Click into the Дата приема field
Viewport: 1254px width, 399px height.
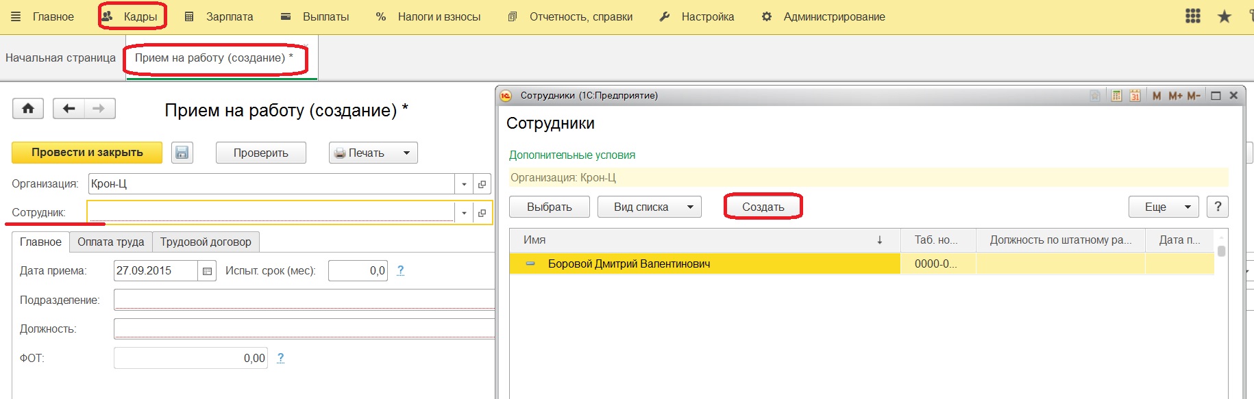[156, 270]
